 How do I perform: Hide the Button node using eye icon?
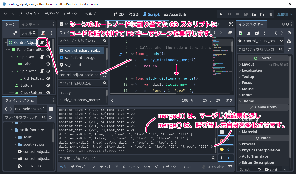[x=48, y=85]
